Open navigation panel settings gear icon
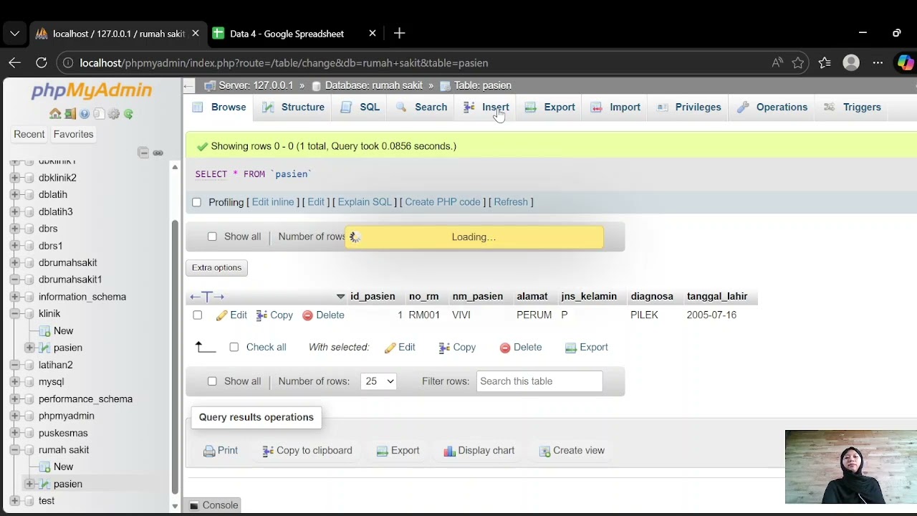The image size is (917, 516). (114, 114)
